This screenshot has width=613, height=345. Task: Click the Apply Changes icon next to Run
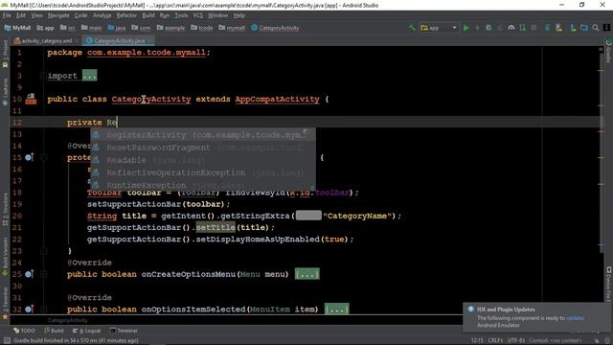click(477, 28)
